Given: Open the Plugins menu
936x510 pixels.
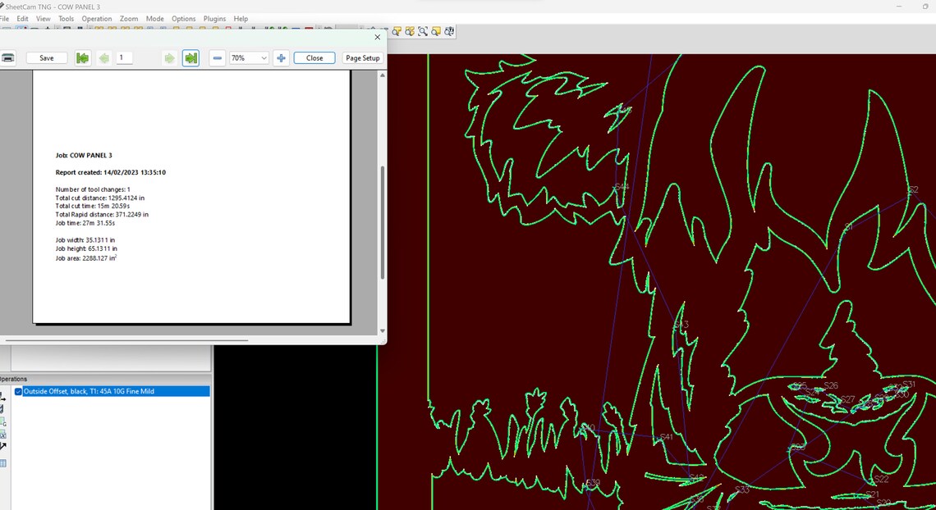Looking at the screenshot, I should click(x=214, y=18).
